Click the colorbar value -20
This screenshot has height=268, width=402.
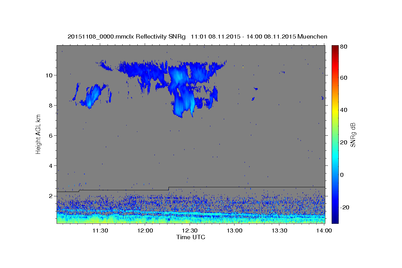(x=345, y=207)
